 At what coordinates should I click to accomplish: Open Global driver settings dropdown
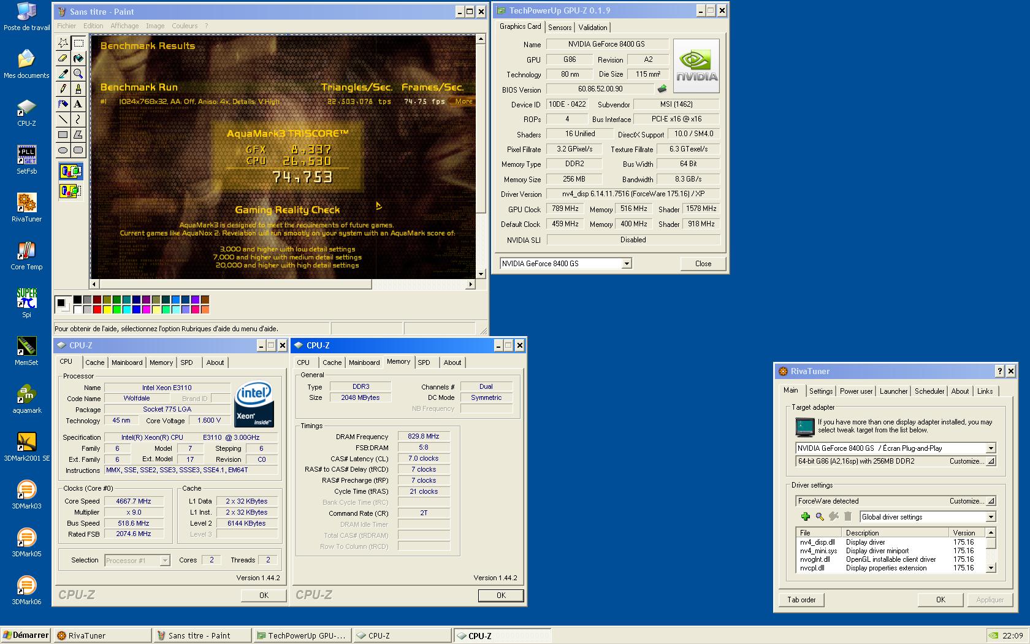(x=991, y=517)
